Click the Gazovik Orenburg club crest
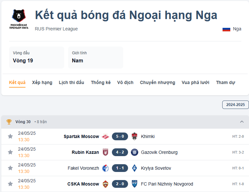This screenshot has height=192, width=249. pyautogui.click(x=134, y=152)
